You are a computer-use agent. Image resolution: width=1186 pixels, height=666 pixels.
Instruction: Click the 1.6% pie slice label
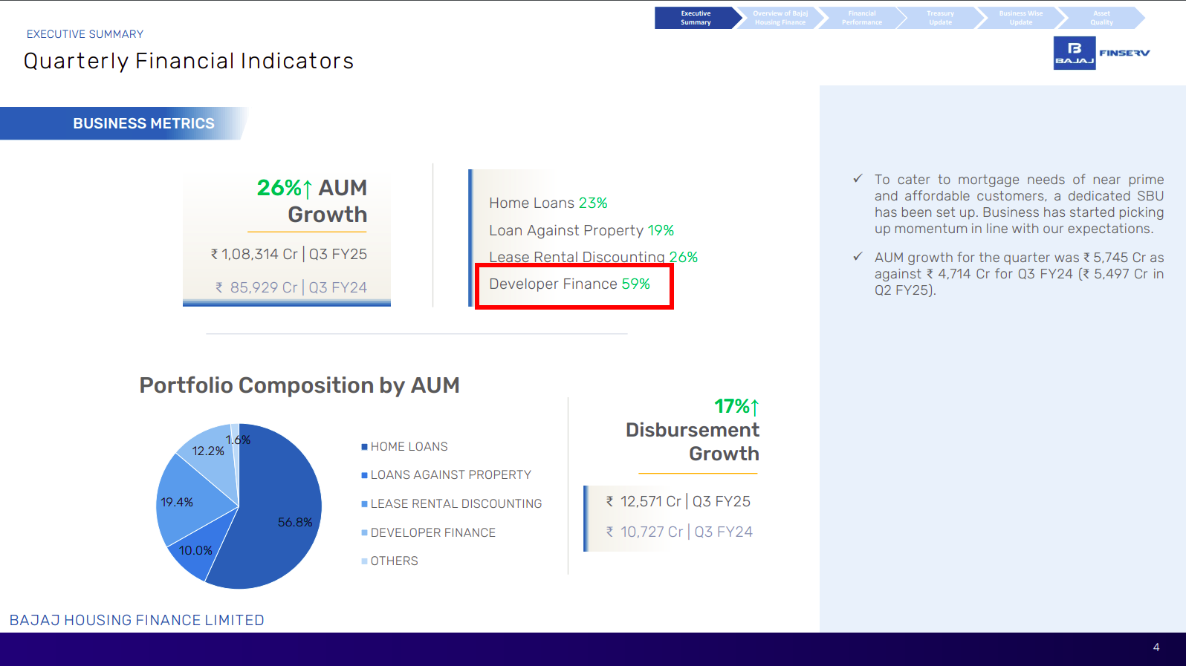[238, 440]
